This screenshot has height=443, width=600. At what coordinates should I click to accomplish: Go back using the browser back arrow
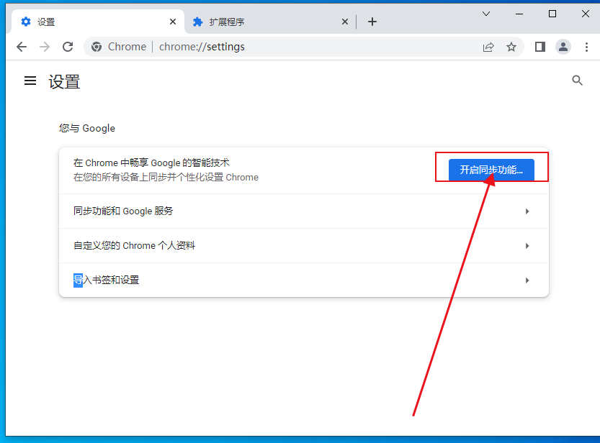(22, 47)
